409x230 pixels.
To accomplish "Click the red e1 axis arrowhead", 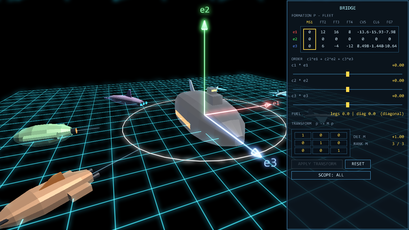I will click(x=267, y=105).
